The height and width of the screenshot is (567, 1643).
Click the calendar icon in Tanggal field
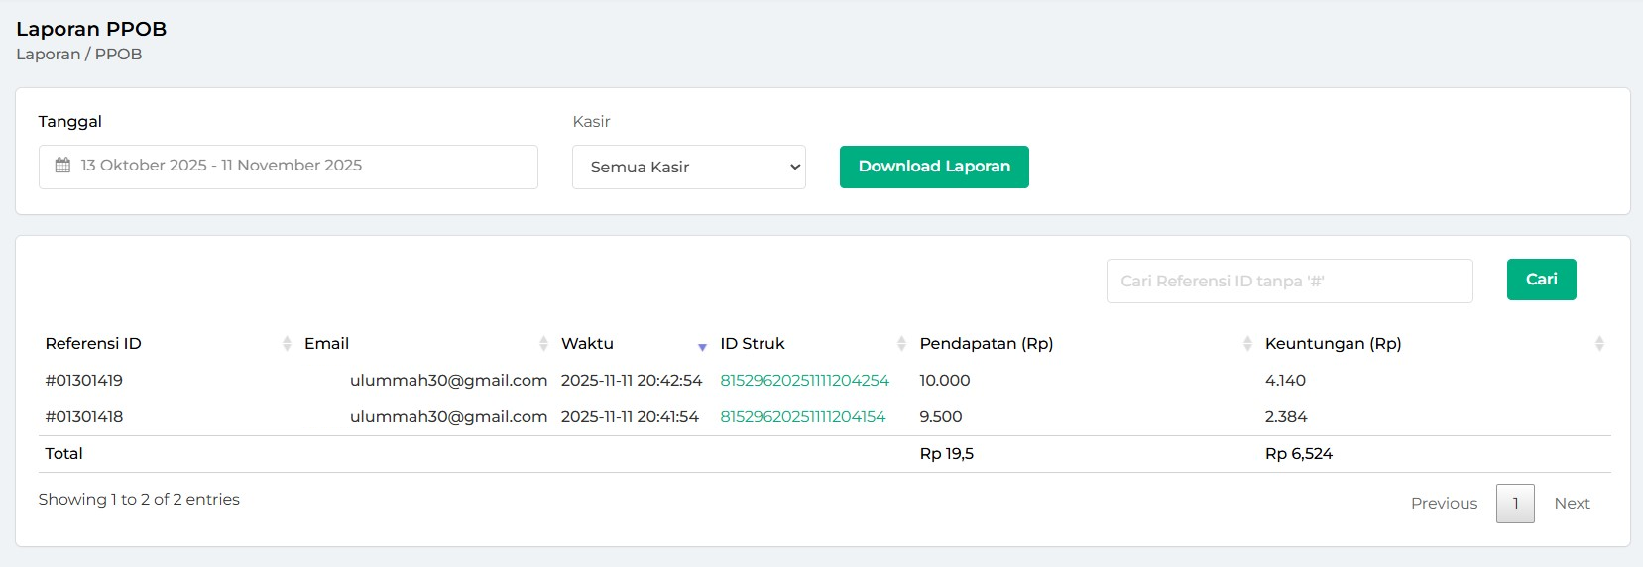(x=62, y=166)
